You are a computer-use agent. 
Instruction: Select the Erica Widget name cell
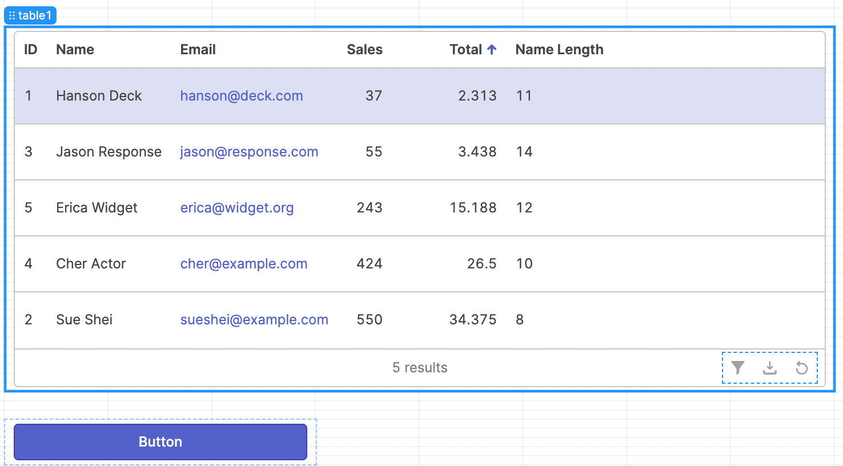tap(97, 208)
